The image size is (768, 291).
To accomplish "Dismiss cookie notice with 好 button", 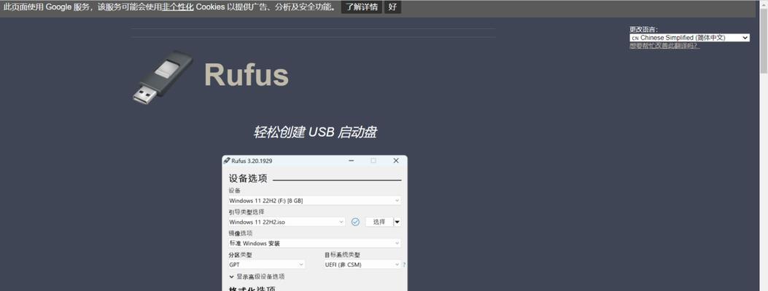I will tap(392, 7).
